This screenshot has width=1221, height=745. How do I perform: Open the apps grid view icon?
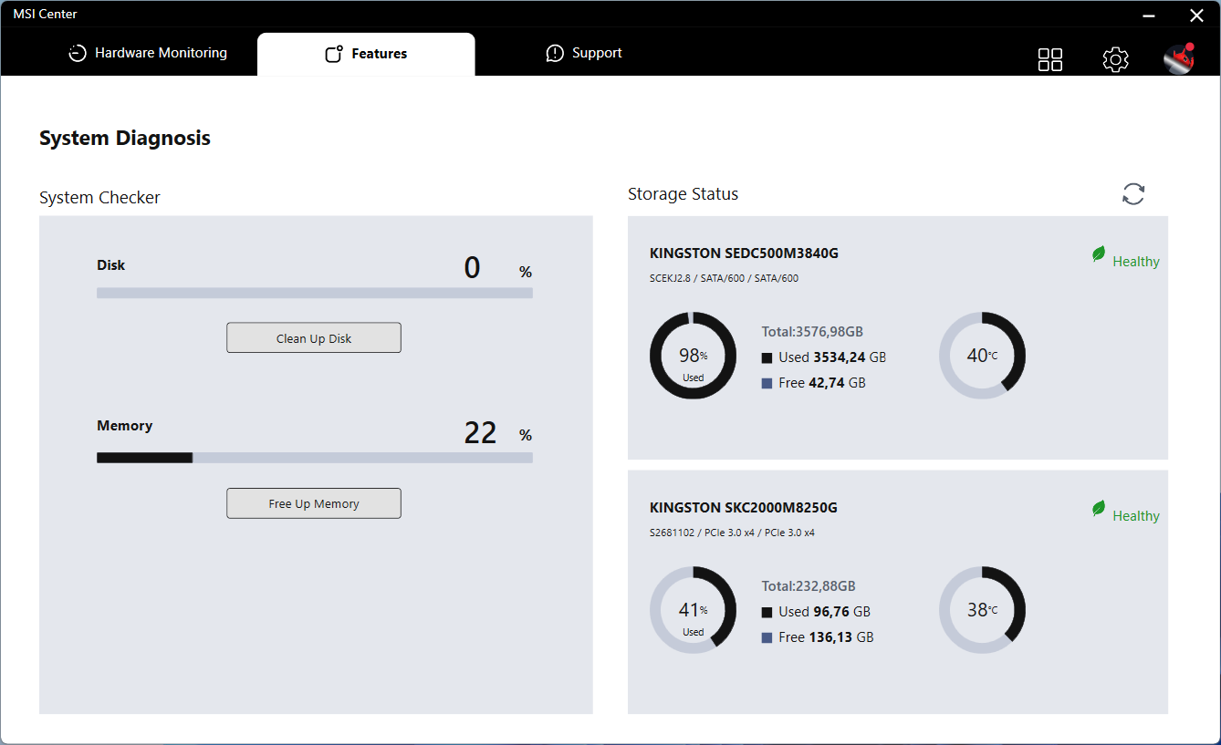pyautogui.click(x=1050, y=59)
